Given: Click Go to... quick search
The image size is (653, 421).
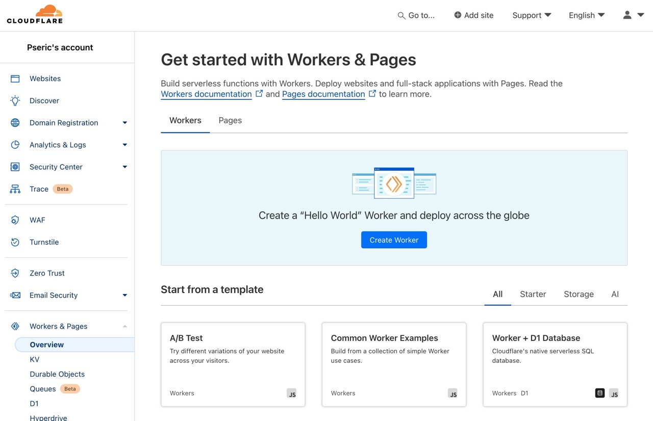Looking at the screenshot, I should point(416,15).
